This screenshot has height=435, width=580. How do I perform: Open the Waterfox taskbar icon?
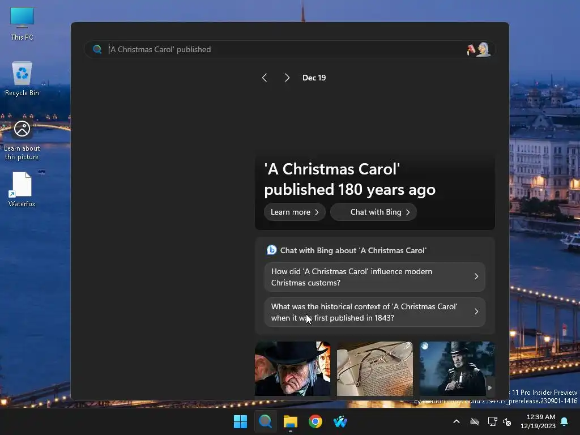(x=340, y=421)
